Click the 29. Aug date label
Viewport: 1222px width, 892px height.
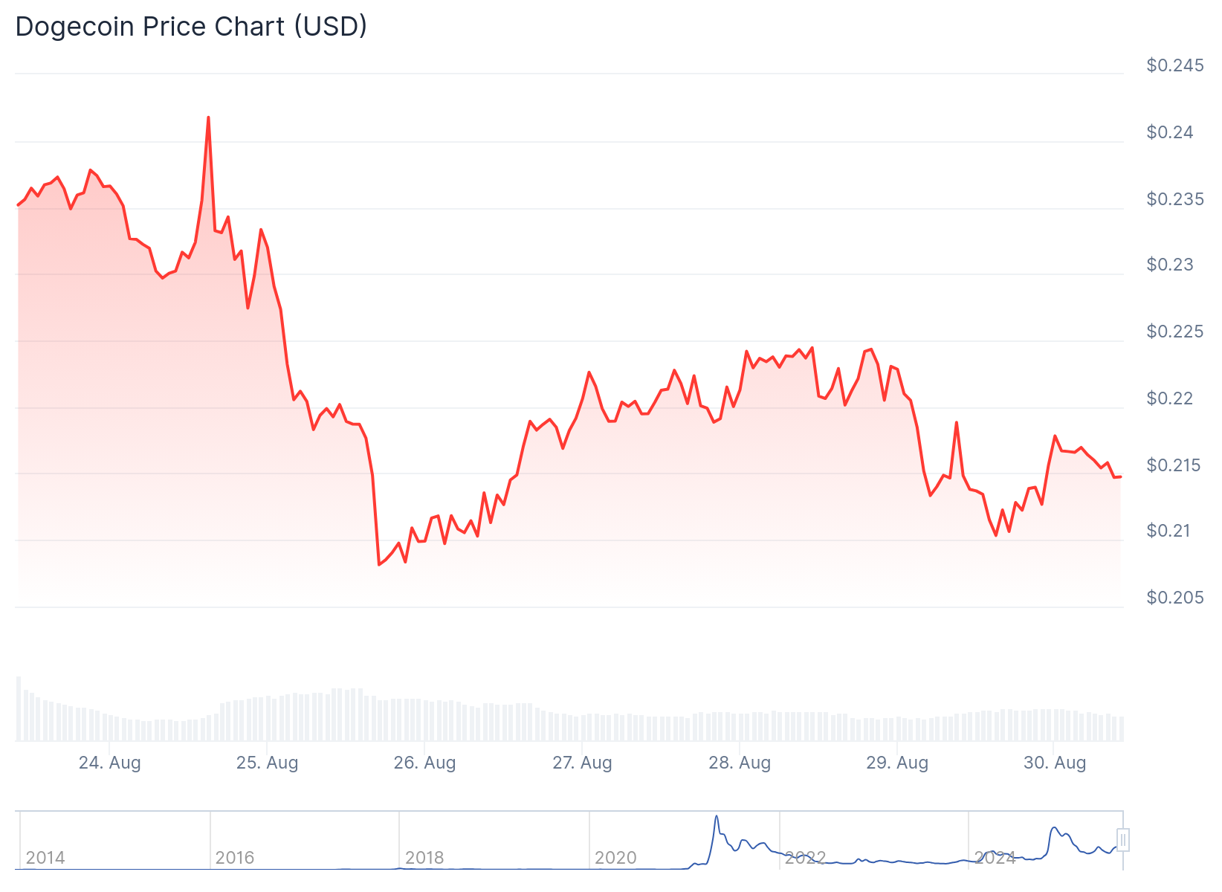(x=897, y=763)
